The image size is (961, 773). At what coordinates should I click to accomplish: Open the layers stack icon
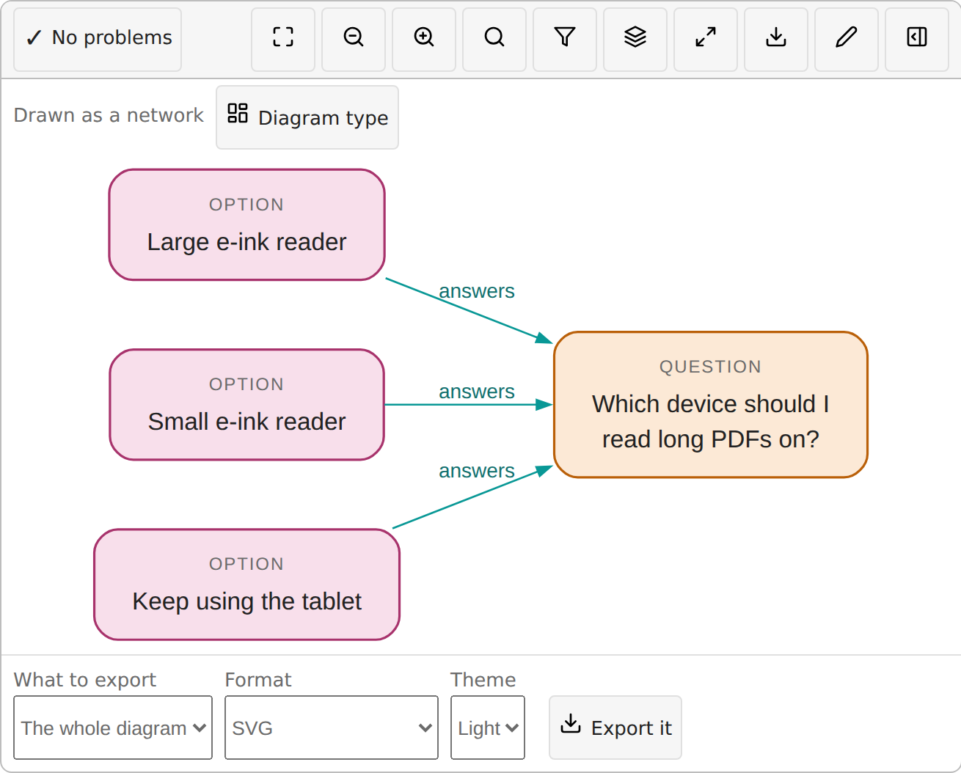[x=635, y=40]
